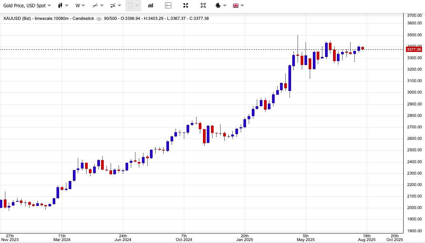Click the greyed-out trash delete icon

(130, 5)
